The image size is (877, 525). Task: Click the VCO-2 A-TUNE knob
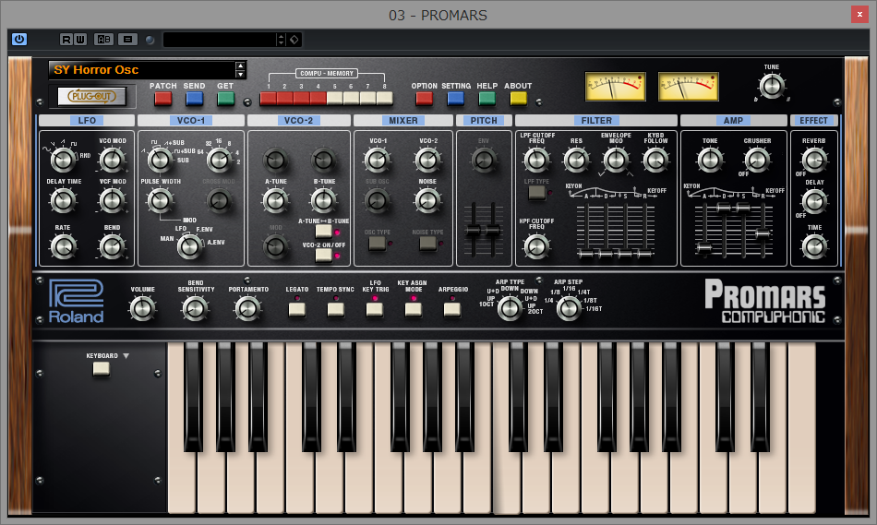coord(275,201)
